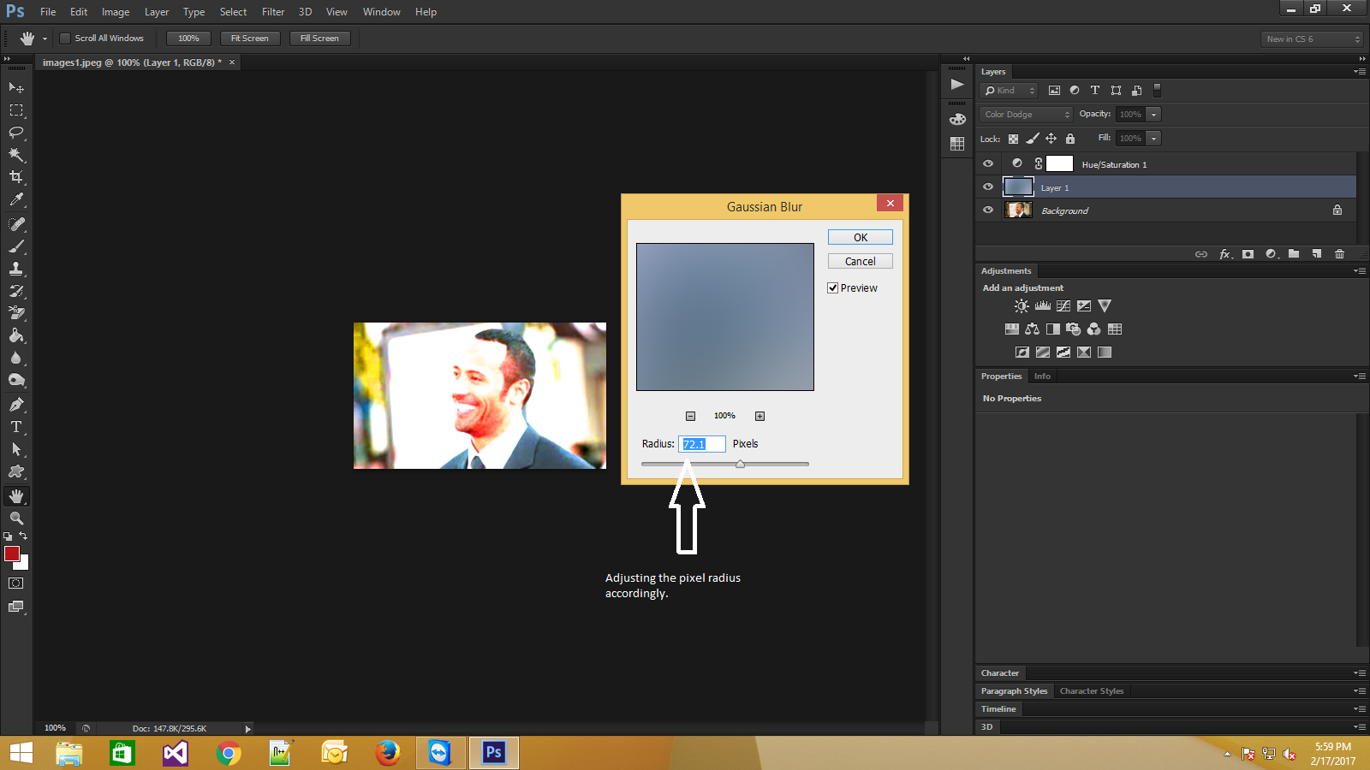Select the Brush tool
Image resolution: width=1370 pixels, height=770 pixels.
point(16,246)
